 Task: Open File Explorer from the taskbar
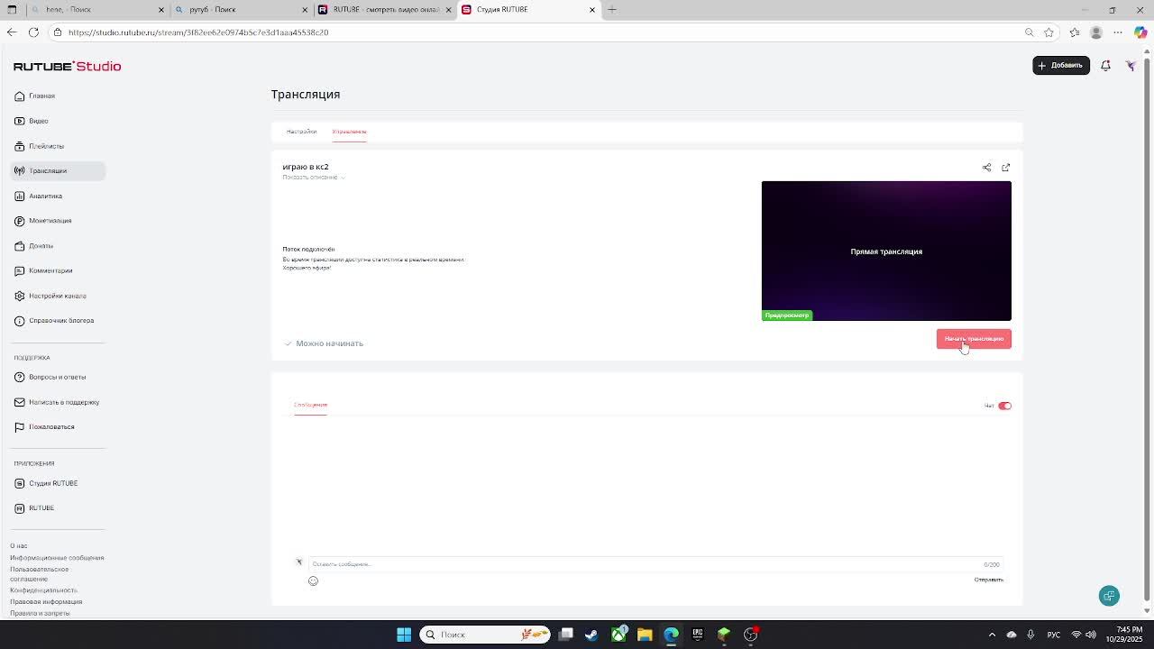point(645,635)
